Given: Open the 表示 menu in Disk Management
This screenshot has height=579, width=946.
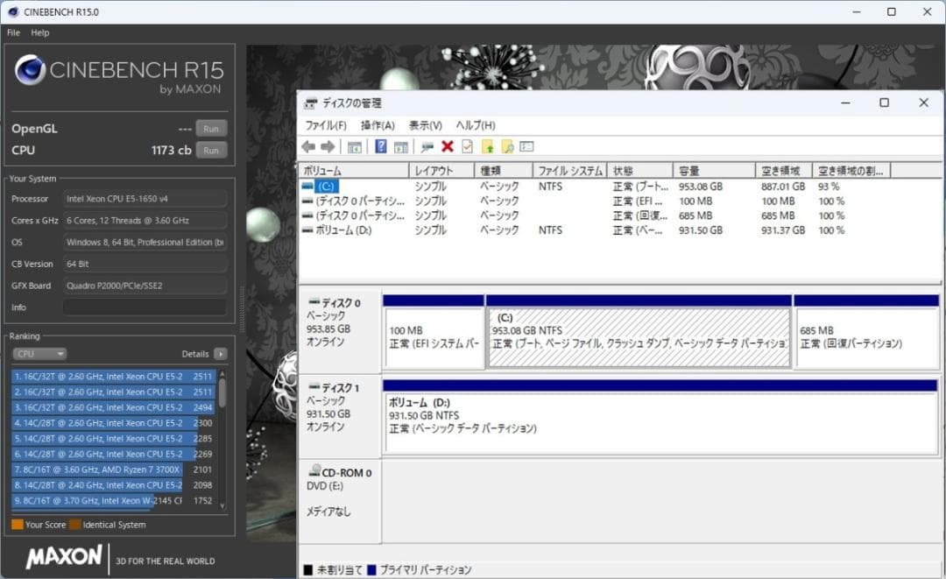Looking at the screenshot, I should (427, 124).
